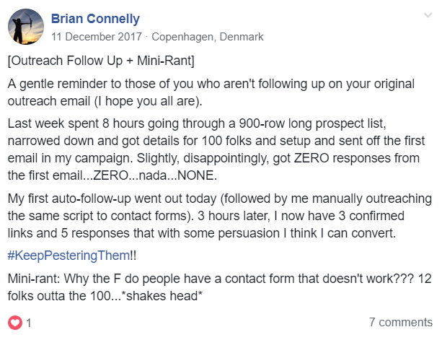View who reacted via count 1

(29, 323)
